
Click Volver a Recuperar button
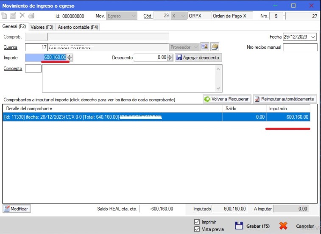(x=227, y=99)
